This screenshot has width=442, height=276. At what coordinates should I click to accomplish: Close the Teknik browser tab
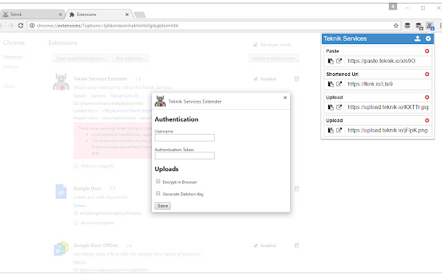[60, 14]
